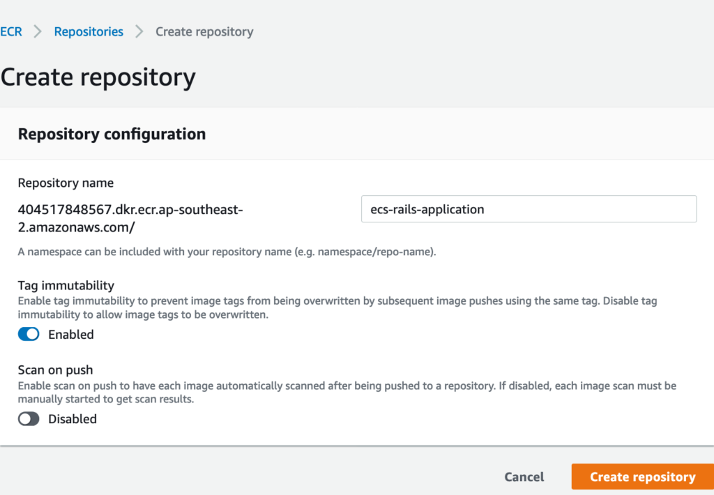
Task: Click the orange Create repository button
Action: click(642, 477)
